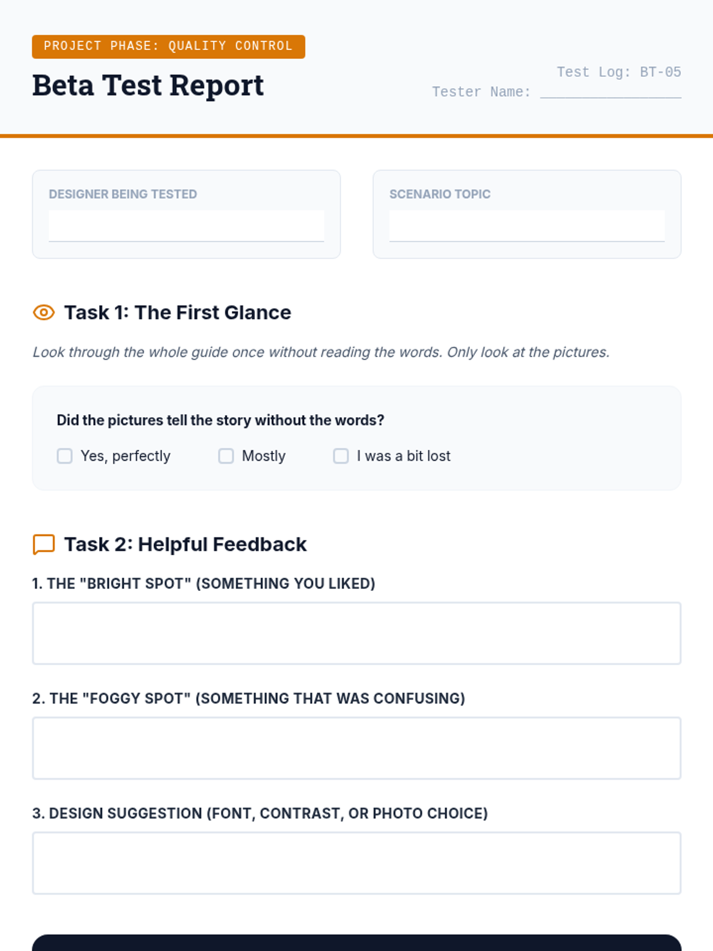Click the "Task 2: Helpful Feedback" heading
The width and height of the screenshot is (713, 951).
[185, 544]
